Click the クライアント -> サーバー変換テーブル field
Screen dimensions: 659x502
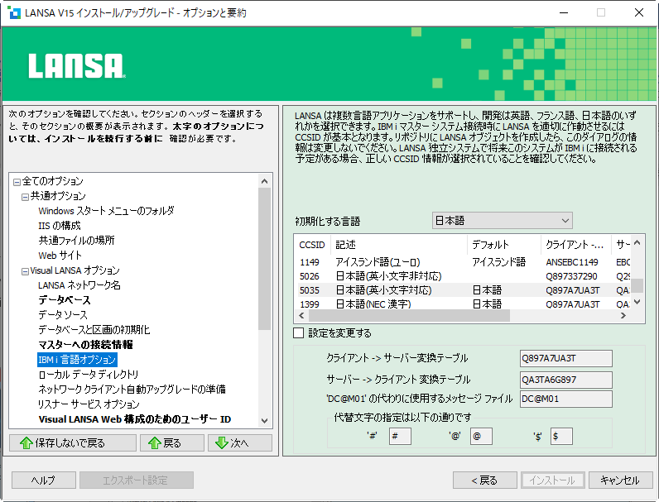565,358
